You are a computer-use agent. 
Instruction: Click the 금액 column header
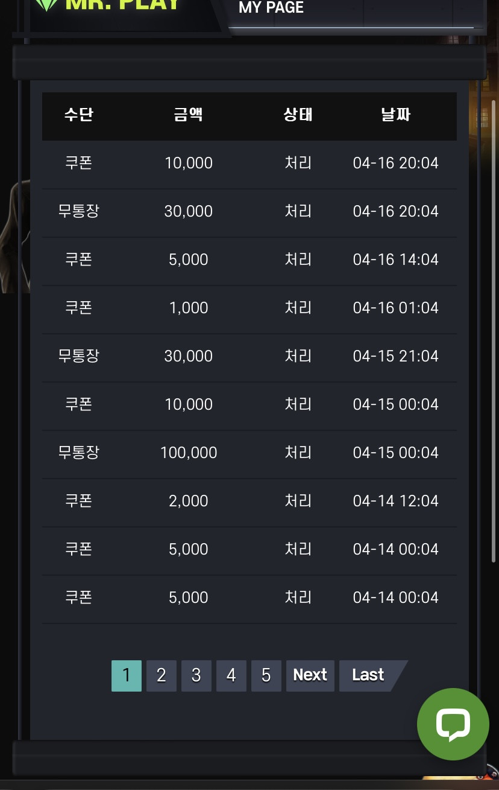coord(189,114)
